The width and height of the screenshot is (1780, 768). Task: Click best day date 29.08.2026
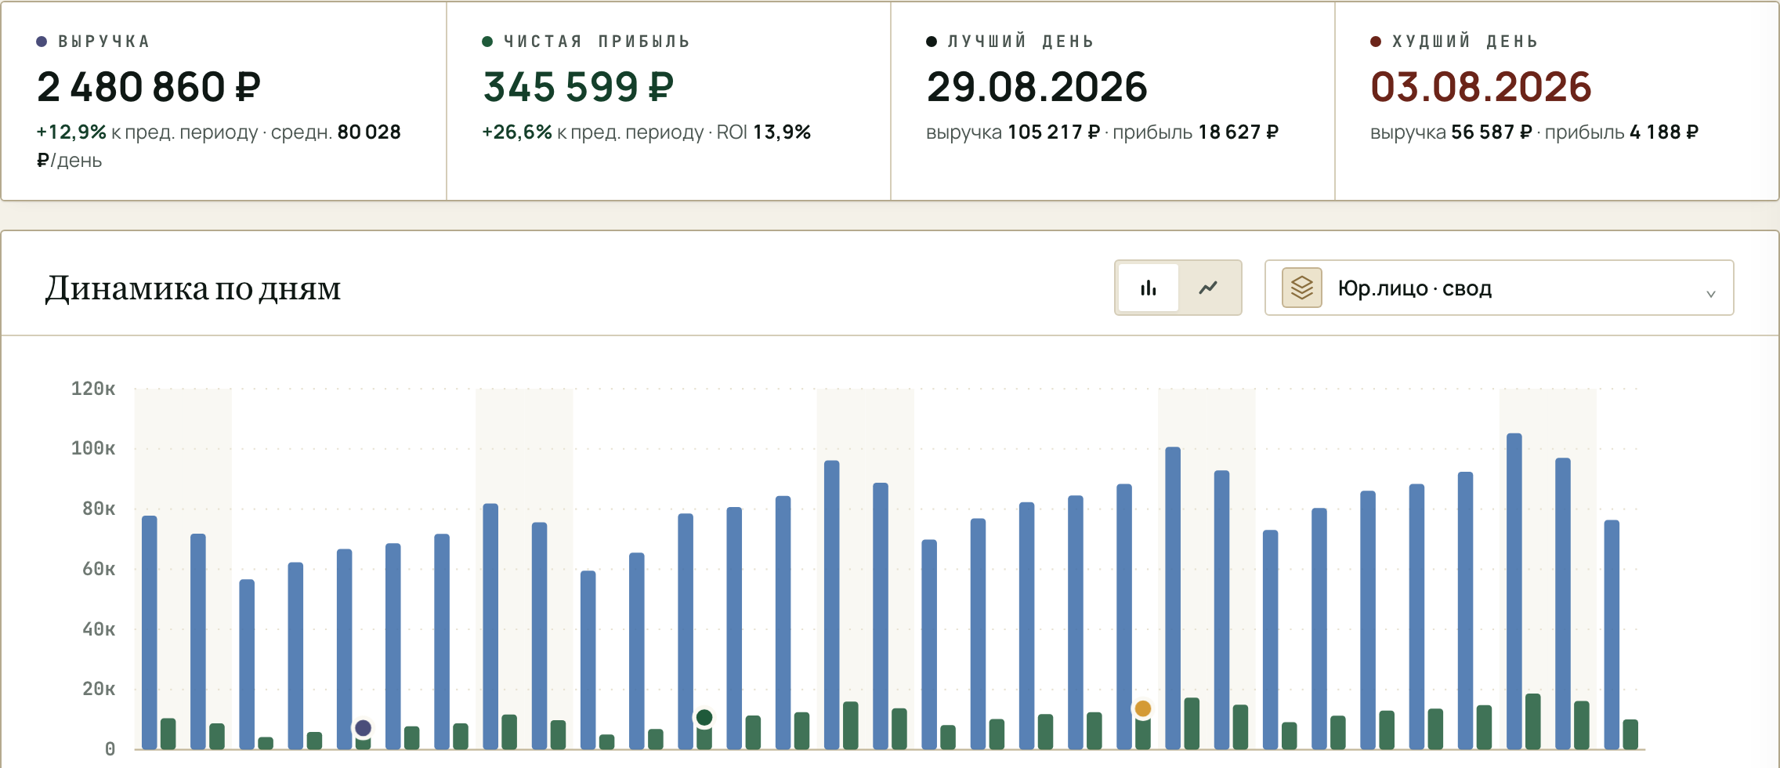1037,86
